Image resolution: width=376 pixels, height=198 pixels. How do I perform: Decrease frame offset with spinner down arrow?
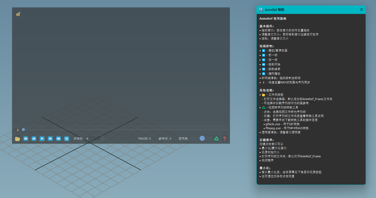[102, 140]
